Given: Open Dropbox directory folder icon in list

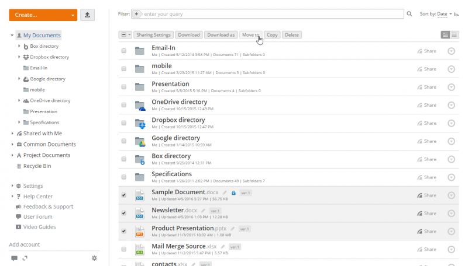Looking at the screenshot, I should (x=140, y=124).
